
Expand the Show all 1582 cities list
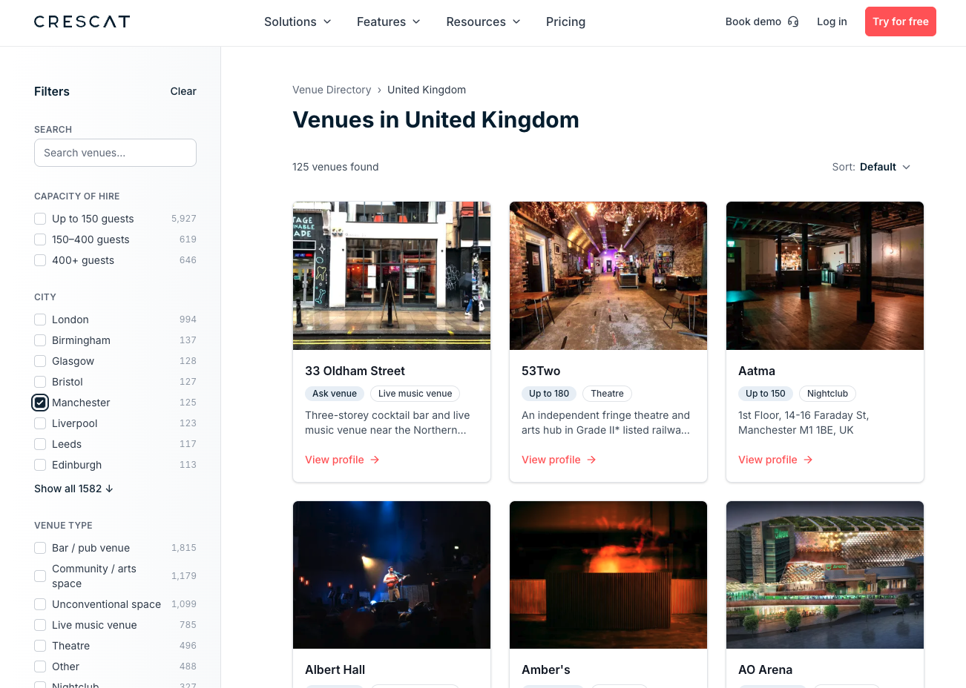(x=73, y=489)
